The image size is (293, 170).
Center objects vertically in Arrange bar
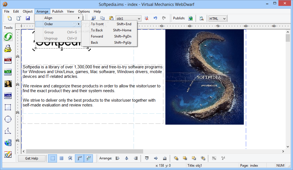(x=156, y=158)
